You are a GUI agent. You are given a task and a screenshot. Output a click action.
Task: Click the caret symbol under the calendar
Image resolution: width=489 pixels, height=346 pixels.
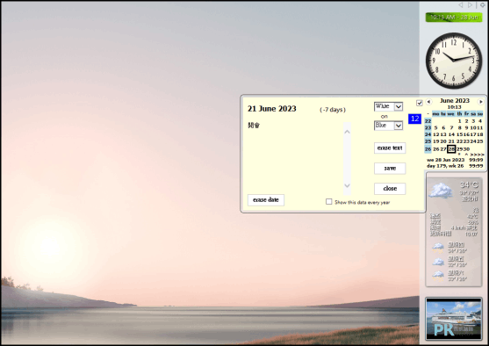[466, 155]
